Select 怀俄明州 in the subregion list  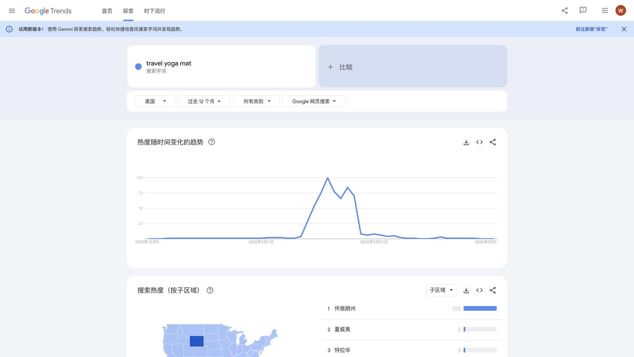[x=345, y=309]
